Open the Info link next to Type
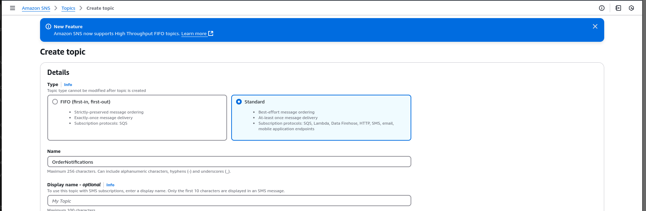 click(x=68, y=85)
